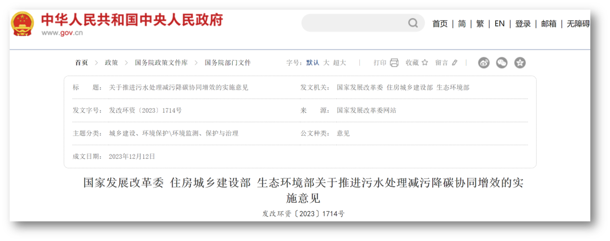The height and width of the screenshot is (241, 610).
Task: Share via the QQ Zone star icon
Action: coord(520,63)
